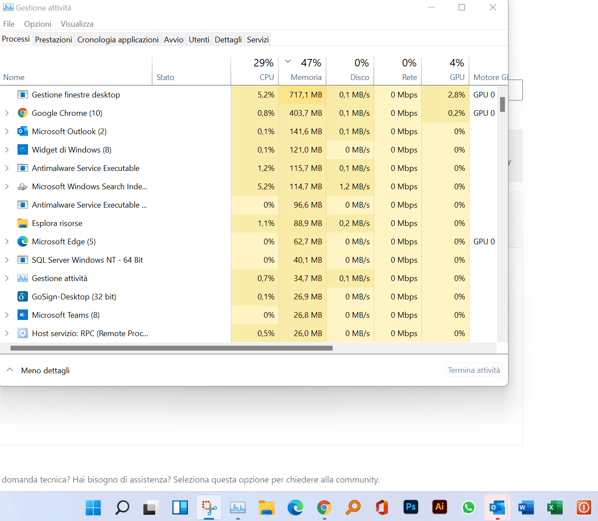Select the Host servizio RPC gear icon
Screen dimensions: 598x521
tap(23, 333)
